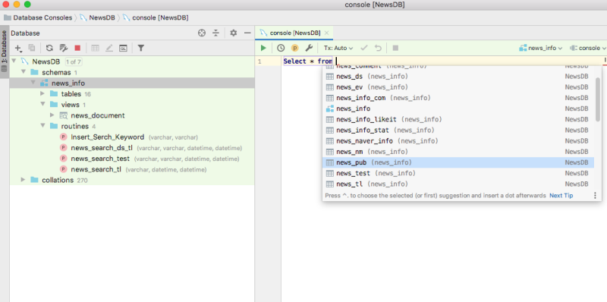Click the table editor icon in Database toolbar

click(x=96, y=48)
